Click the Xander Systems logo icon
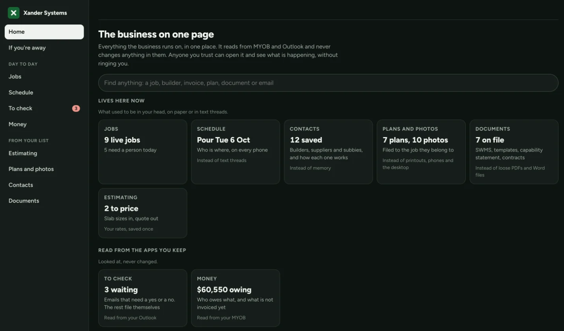Image resolution: width=564 pixels, height=331 pixels. click(x=13, y=13)
